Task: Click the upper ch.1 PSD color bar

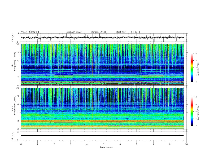Action: (192, 68)
